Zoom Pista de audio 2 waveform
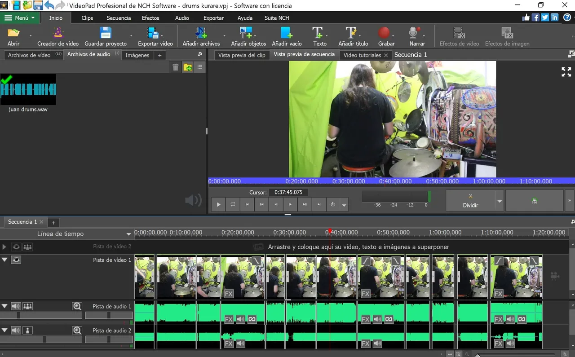The height and width of the screenshot is (357, 575). [77, 331]
